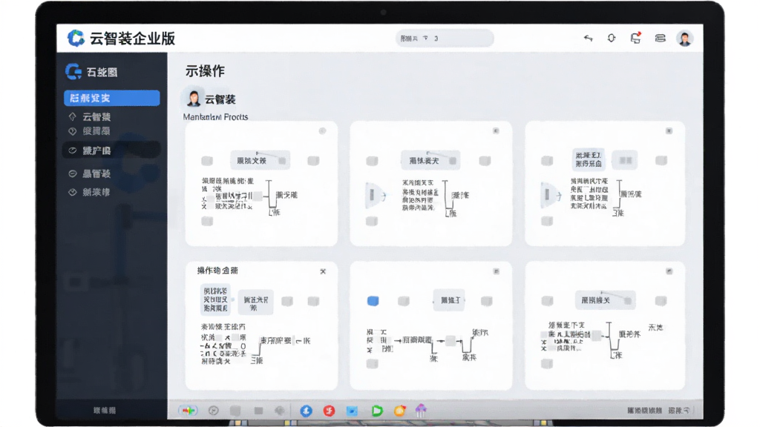The image size is (760, 427).
Task: Select the blue highlighted sidebar menu item
Action: click(x=112, y=98)
